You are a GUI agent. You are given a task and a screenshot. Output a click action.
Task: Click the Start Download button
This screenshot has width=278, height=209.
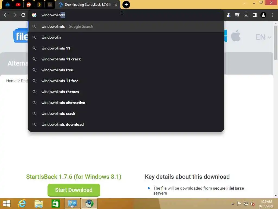pyautogui.click(x=74, y=190)
